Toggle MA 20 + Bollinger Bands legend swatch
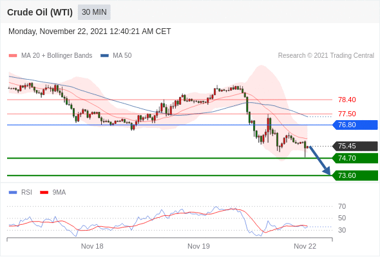 coord(13,56)
